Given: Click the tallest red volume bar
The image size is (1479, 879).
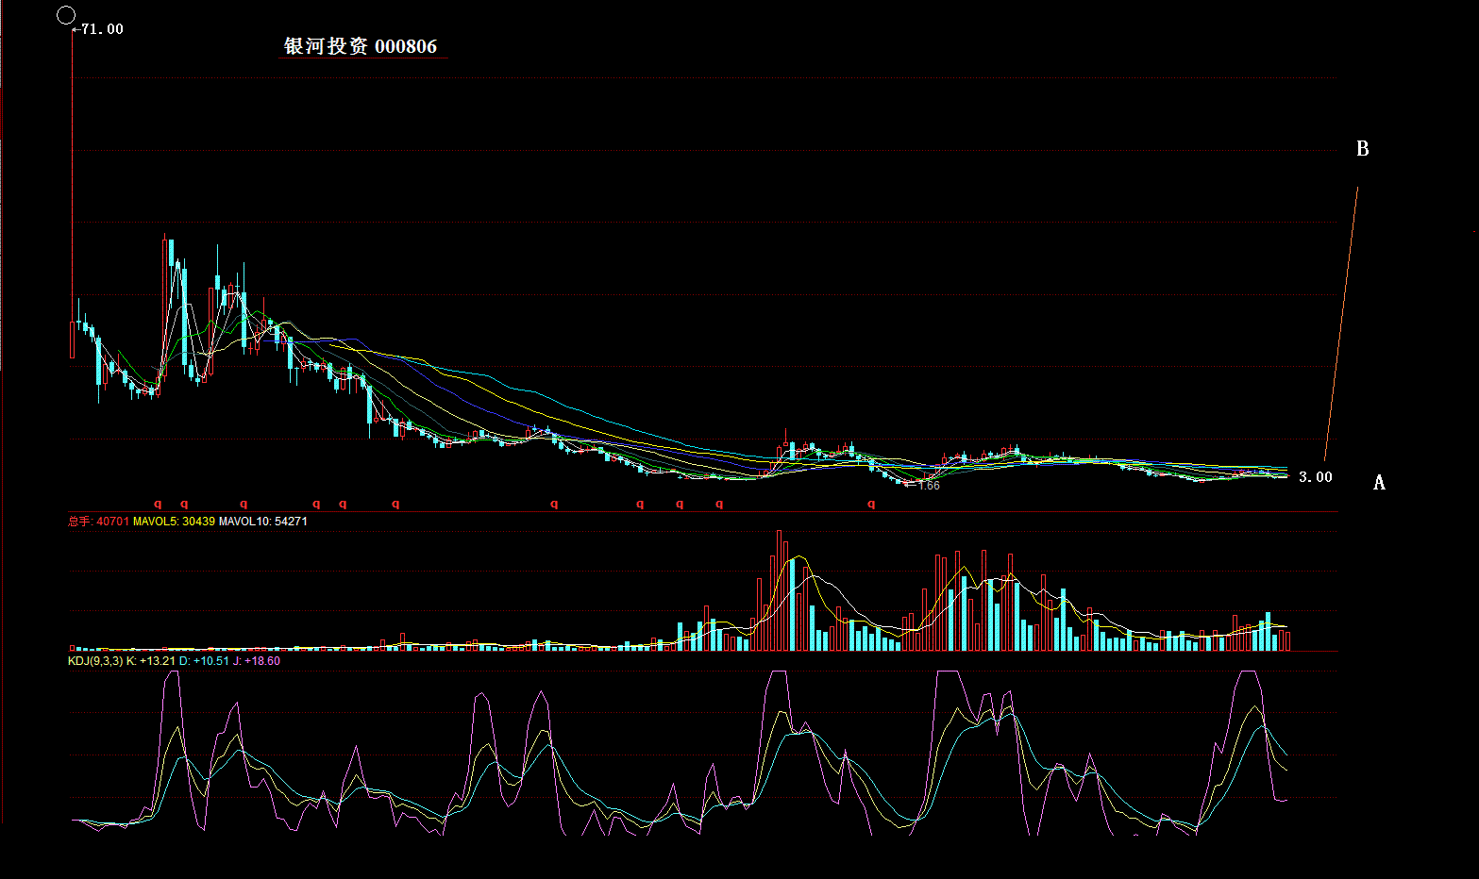Looking at the screenshot, I should (779, 589).
